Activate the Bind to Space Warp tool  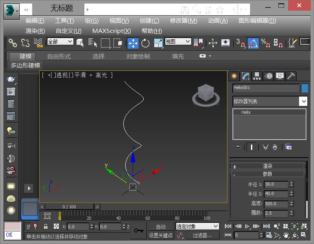tap(38, 43)
